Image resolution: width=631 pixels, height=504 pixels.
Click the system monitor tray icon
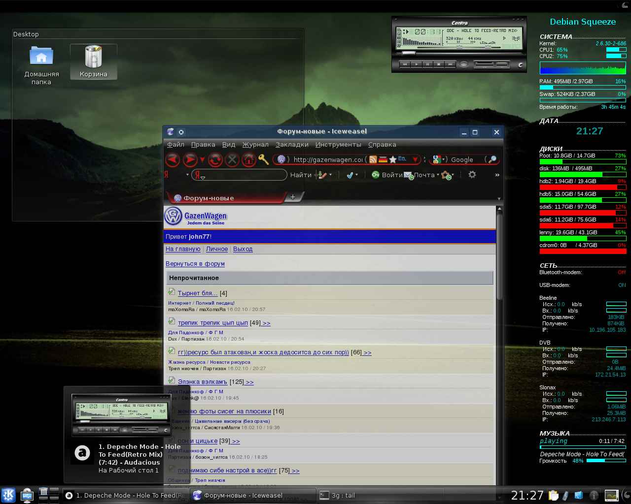pos(611,495)
